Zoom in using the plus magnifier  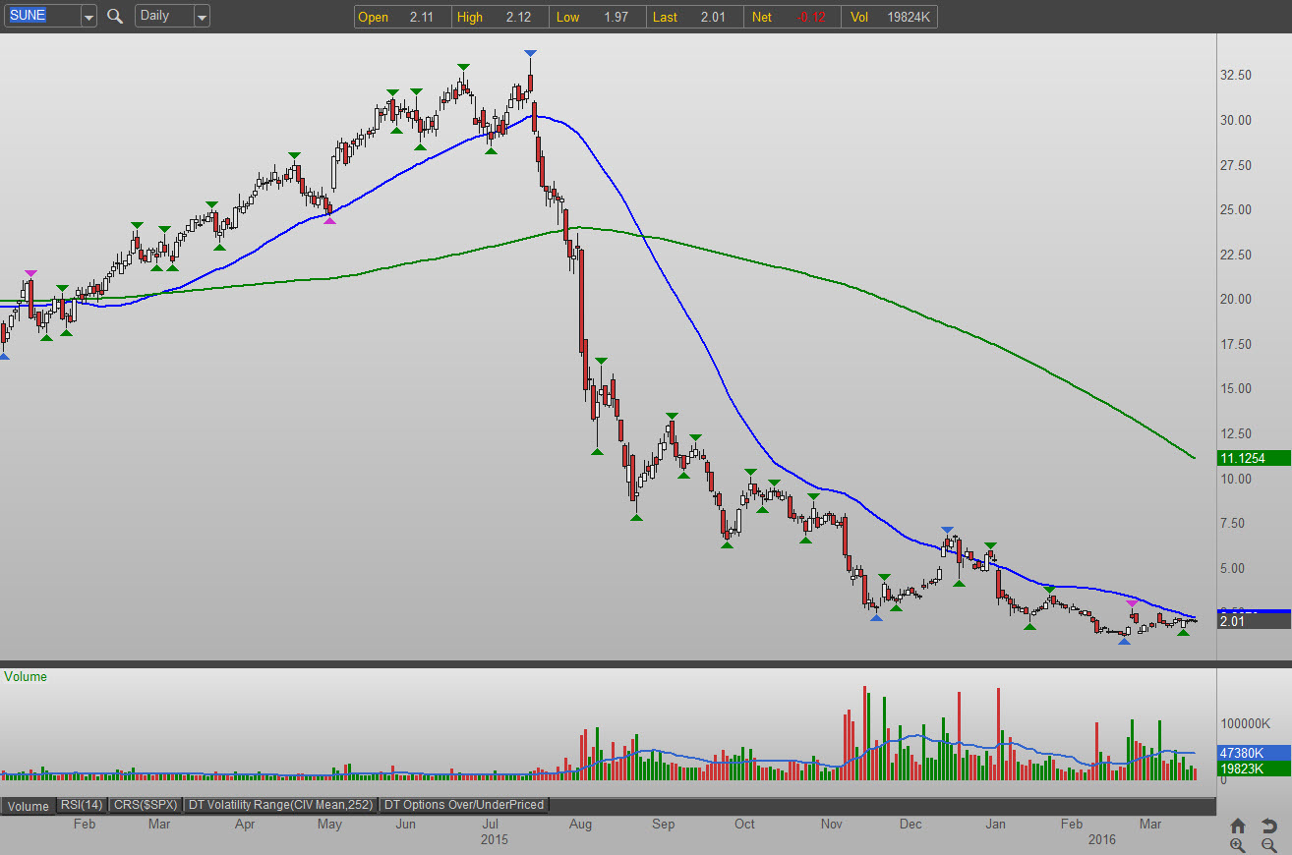[1238, 845]
